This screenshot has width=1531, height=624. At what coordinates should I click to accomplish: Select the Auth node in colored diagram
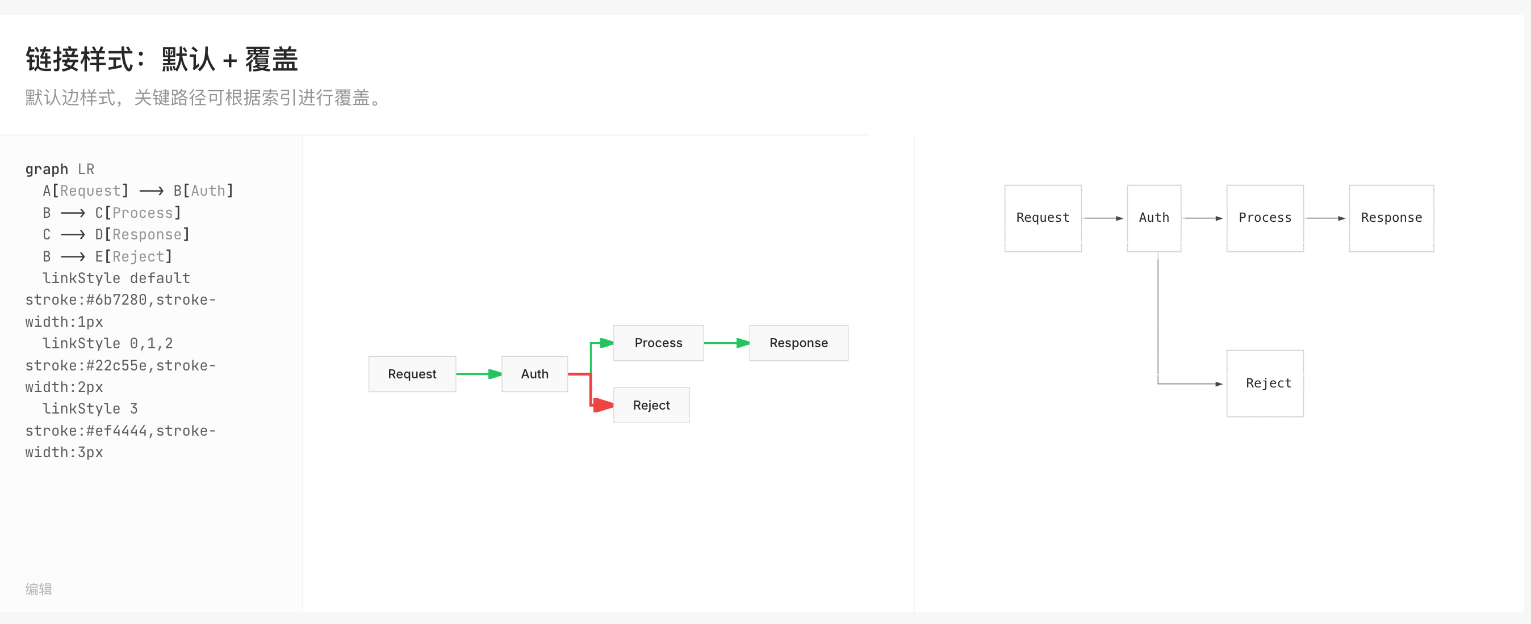(x=534, y=374)
